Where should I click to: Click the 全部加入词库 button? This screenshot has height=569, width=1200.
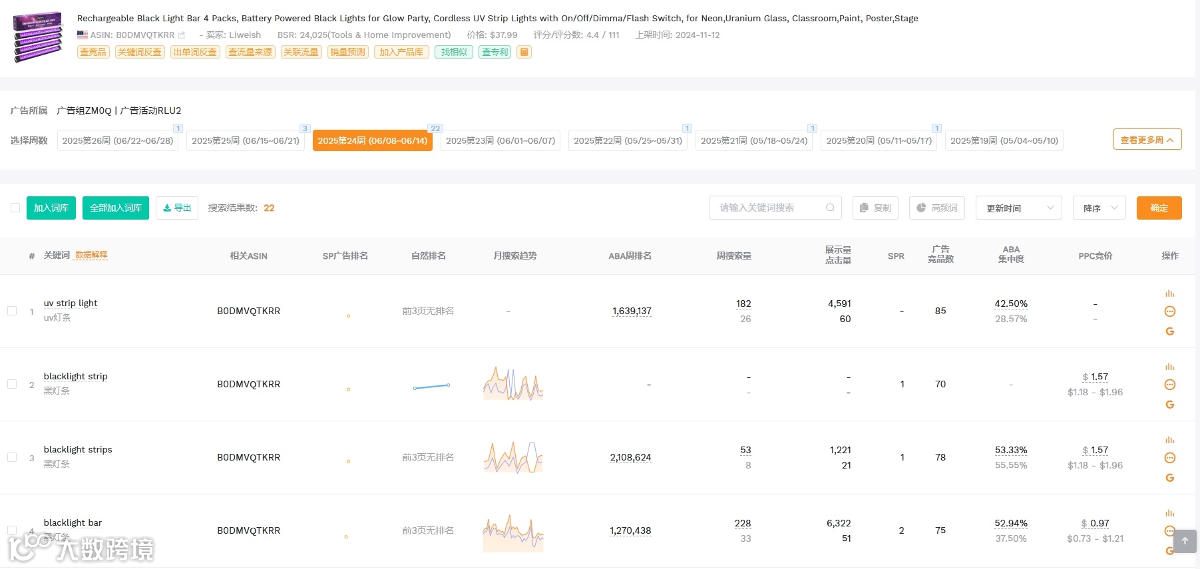click(116, 208)
